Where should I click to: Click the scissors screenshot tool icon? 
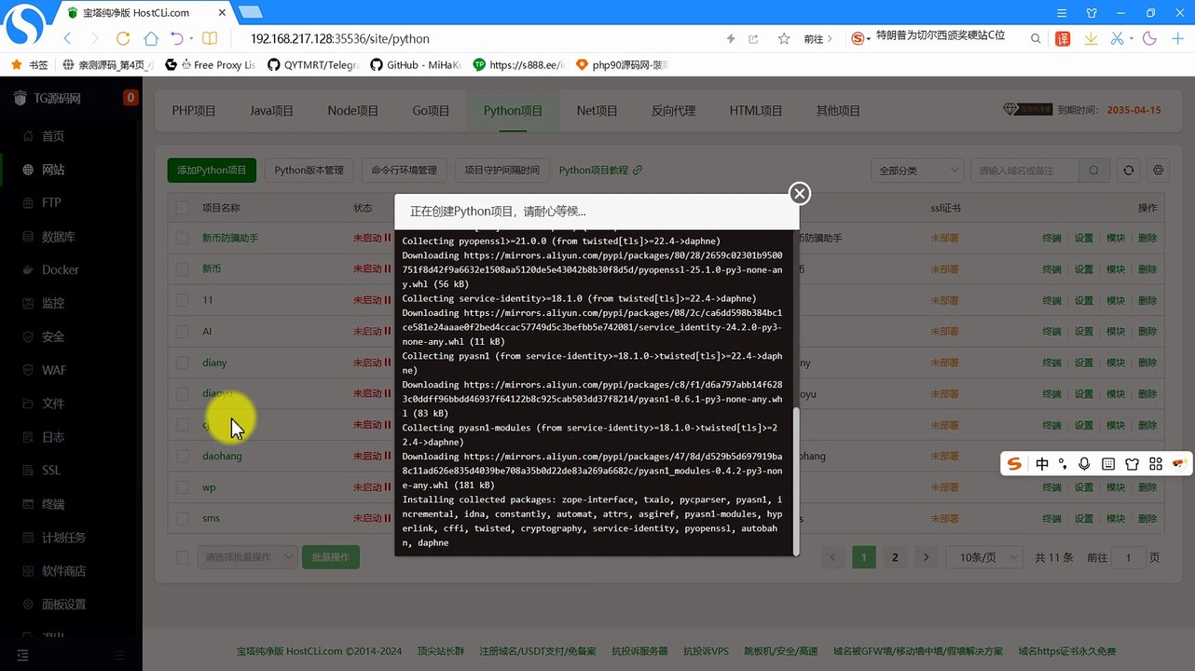pos(1117,39)
